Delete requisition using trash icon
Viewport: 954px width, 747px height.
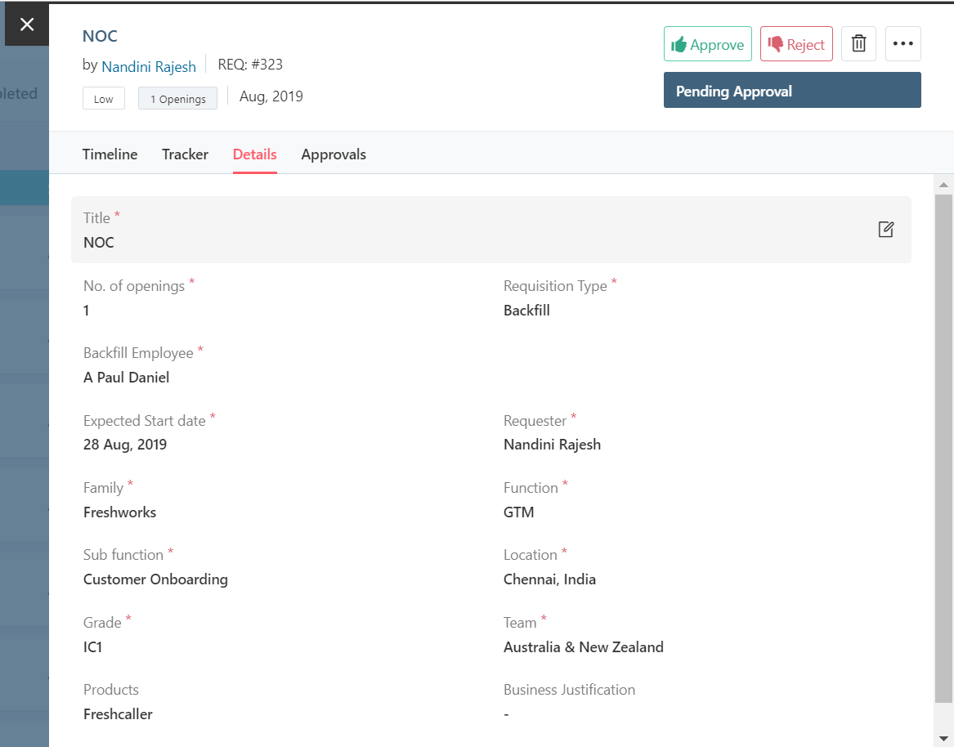pos(858,44)
